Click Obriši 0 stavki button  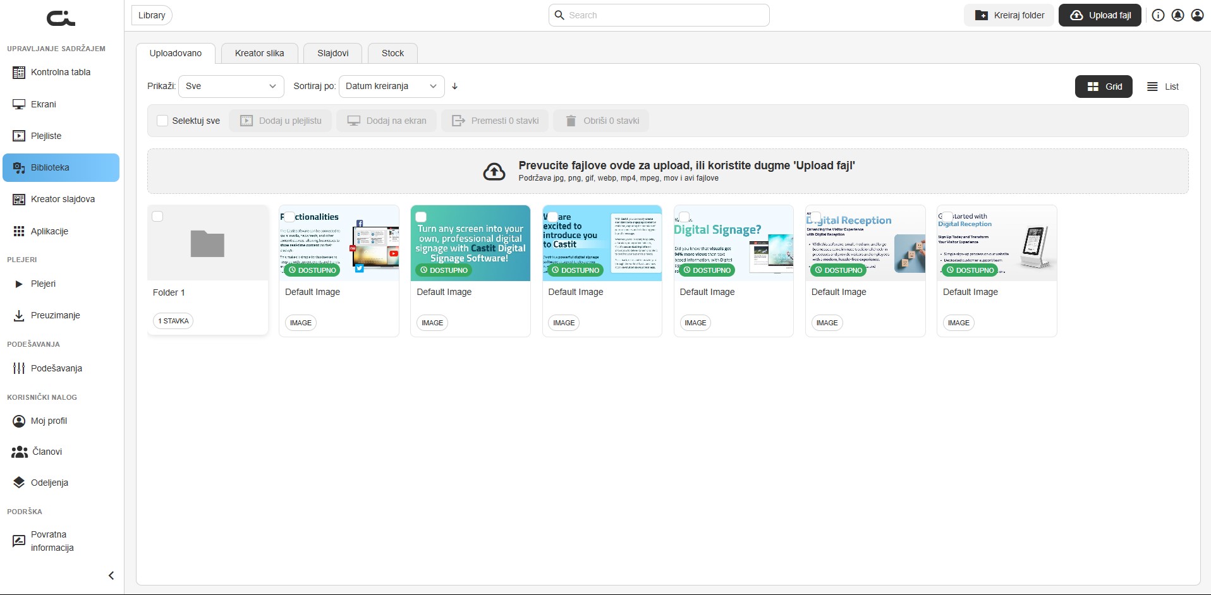pyautogui.click(x=602, y=121)
